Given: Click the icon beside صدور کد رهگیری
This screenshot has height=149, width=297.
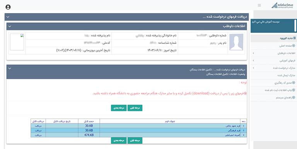Looking at the screenshot, I should [x=294, y=83].
